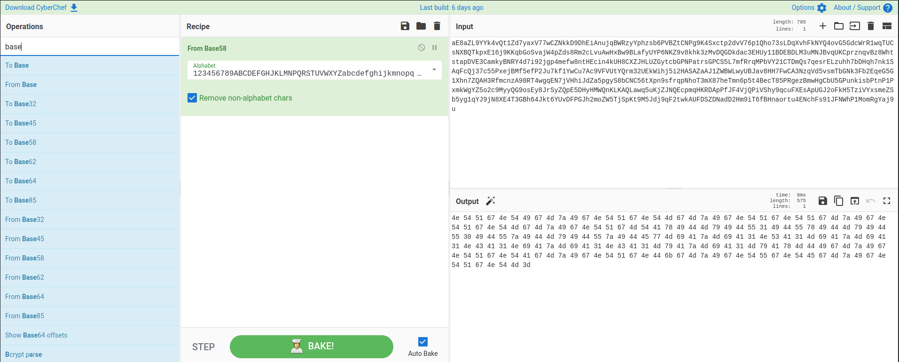Select the To Base58 operation
This screenshot has height=362, width=899.
(89, 142)
